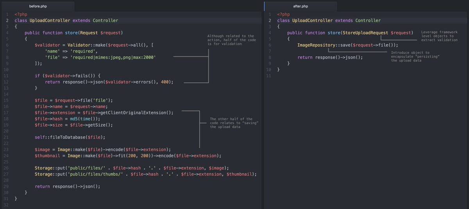Click the <?php line in before.php
This screenshot has height=209, width=469.
pyautogui.click(x=21, y=14)
